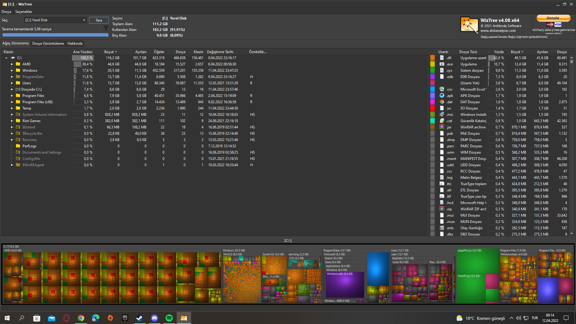Select the PerfLogs tree row
The width and height of the screenshot is (576, 324).
pos(135,146)
